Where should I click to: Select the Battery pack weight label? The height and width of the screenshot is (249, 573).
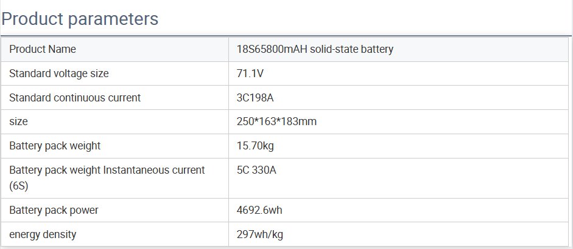pos(55,146)
